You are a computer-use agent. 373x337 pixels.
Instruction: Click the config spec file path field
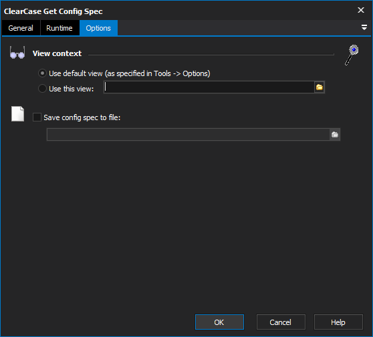[188, 135]
